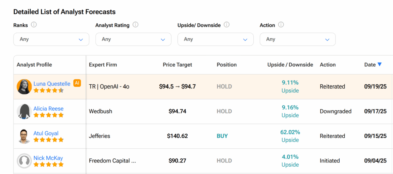Click Nick McKay's five-star rating
Screen dimensions: 393x174
pos(48,164)
